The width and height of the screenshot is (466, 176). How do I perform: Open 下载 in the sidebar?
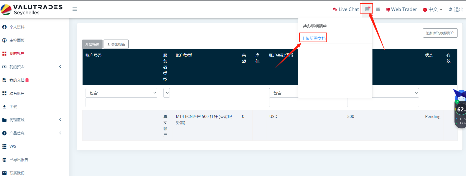click(x=13, y=107)
